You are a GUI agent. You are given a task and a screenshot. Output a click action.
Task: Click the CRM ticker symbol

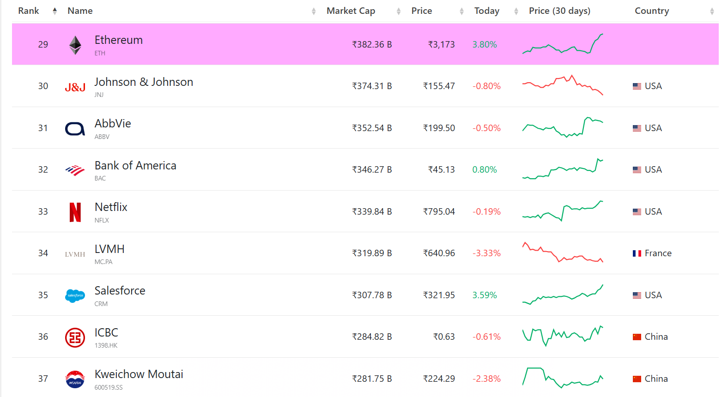[101, 304]
